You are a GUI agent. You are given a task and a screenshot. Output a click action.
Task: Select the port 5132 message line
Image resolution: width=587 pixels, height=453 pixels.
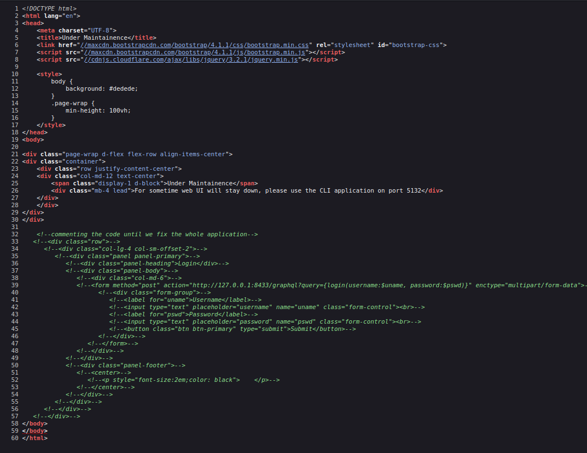click(x=247, y=190)
